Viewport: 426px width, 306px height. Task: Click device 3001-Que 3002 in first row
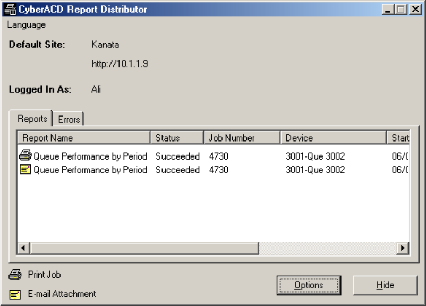(x=315, y=156)
